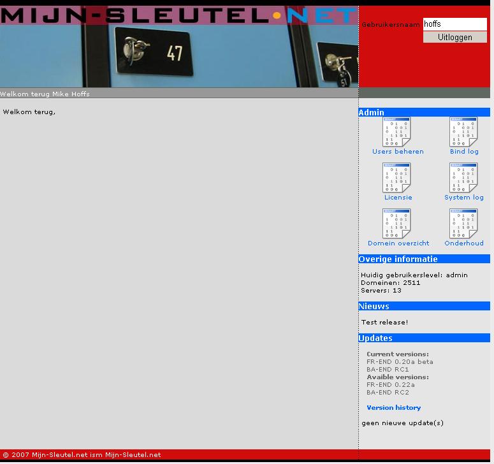Select the Overige informatie section header

424,259
